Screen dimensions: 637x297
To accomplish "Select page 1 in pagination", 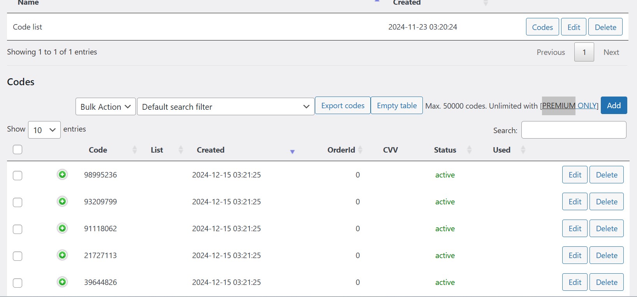I will point(584,52).
